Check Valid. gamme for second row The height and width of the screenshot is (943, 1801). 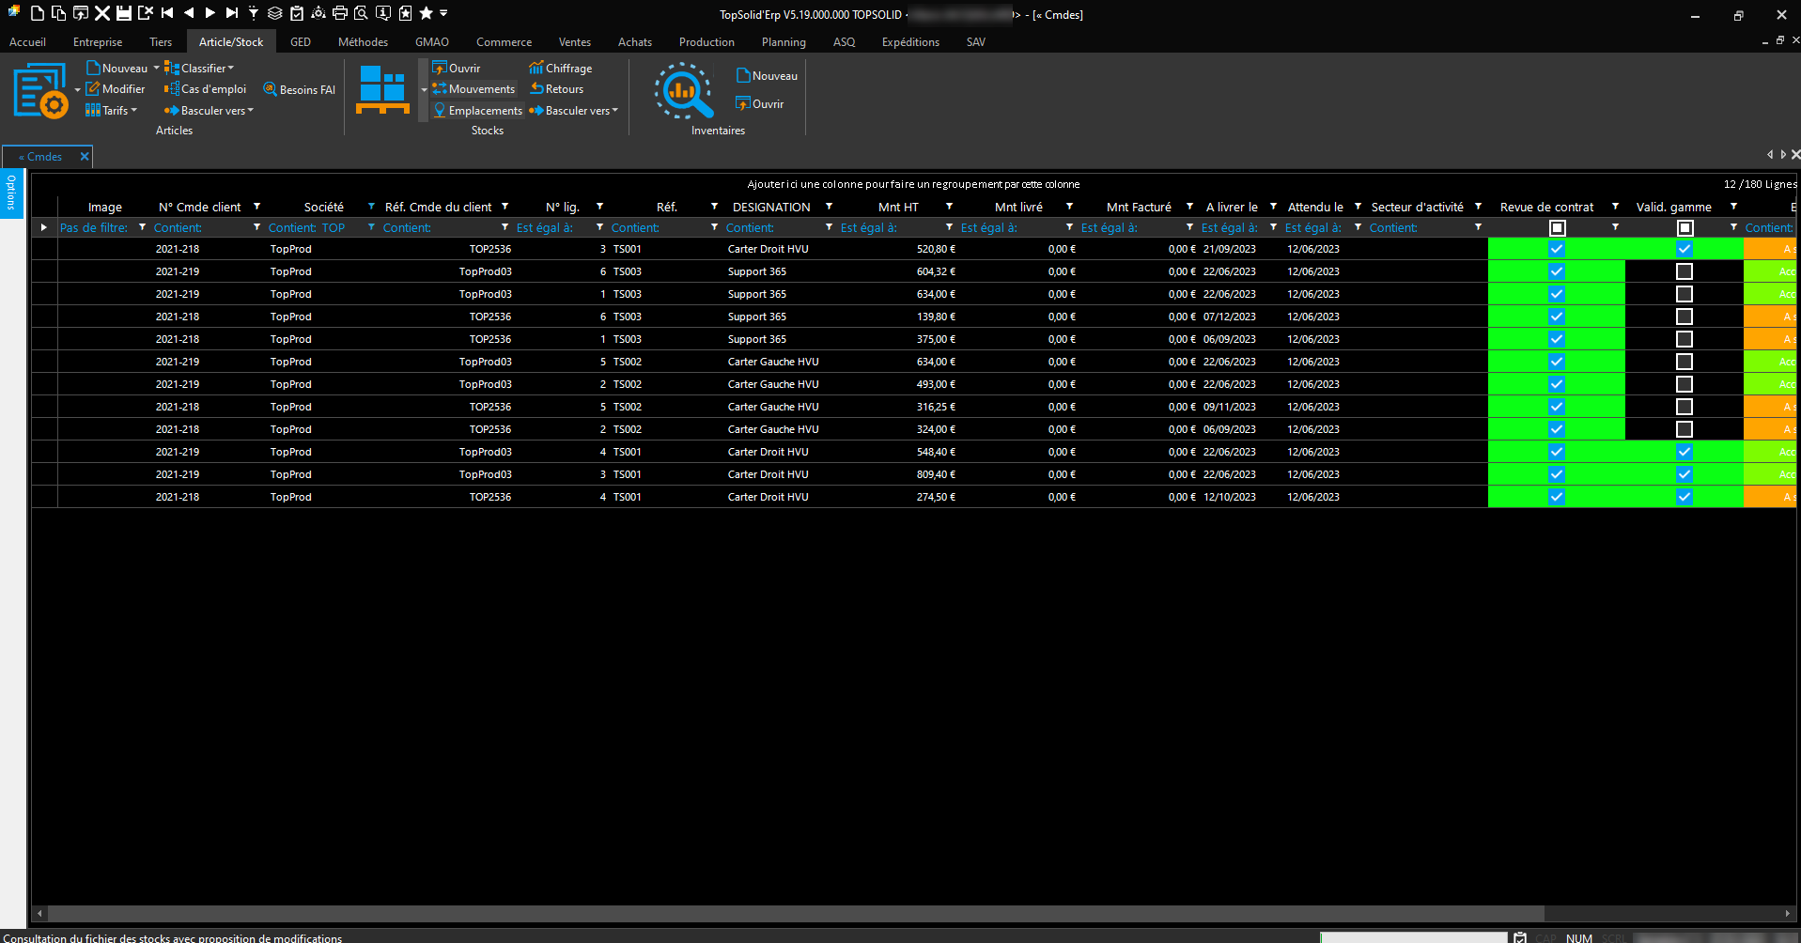tap(1685, 271)
